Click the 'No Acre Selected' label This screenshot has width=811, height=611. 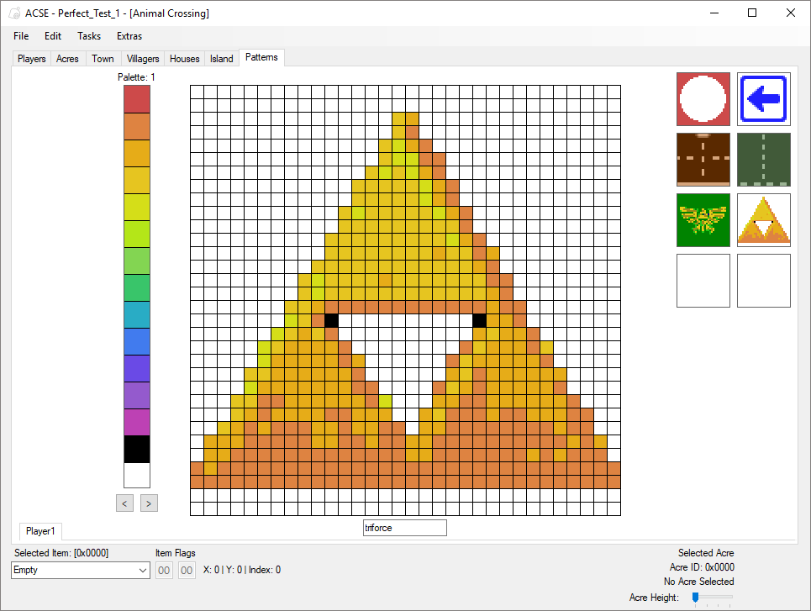click(x=698, y=582)
